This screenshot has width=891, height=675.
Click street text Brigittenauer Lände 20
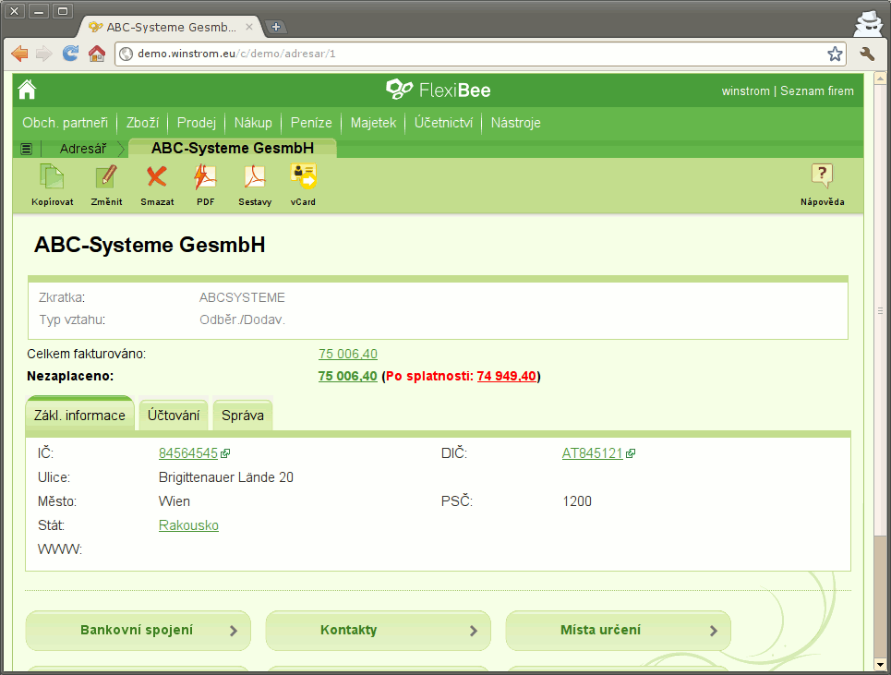pos(226,477)
